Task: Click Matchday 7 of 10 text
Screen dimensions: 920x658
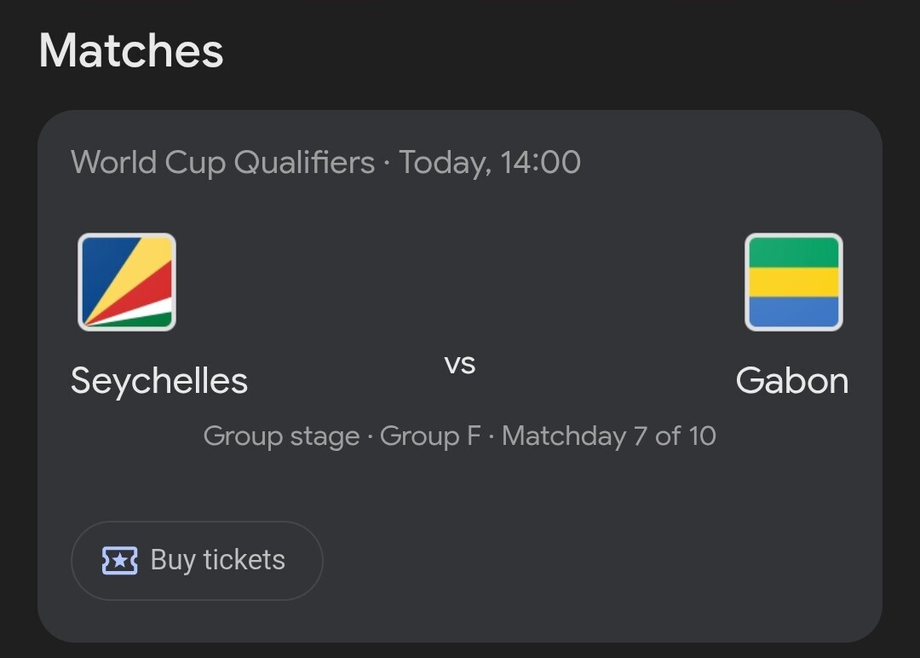Action: click(609, 436)
